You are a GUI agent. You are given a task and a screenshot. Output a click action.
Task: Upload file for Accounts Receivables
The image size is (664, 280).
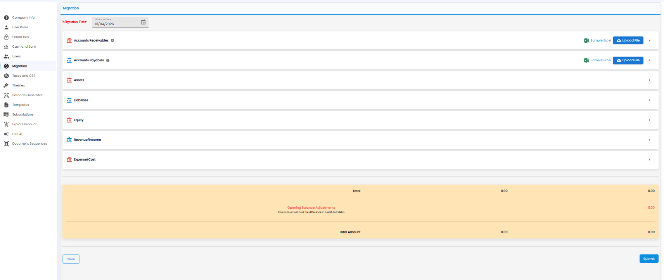click(628, 40)
